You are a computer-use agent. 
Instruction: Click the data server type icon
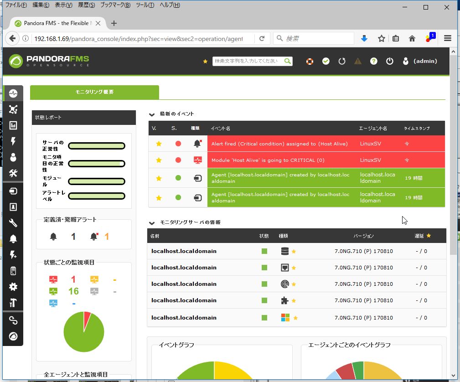(284, 251)
